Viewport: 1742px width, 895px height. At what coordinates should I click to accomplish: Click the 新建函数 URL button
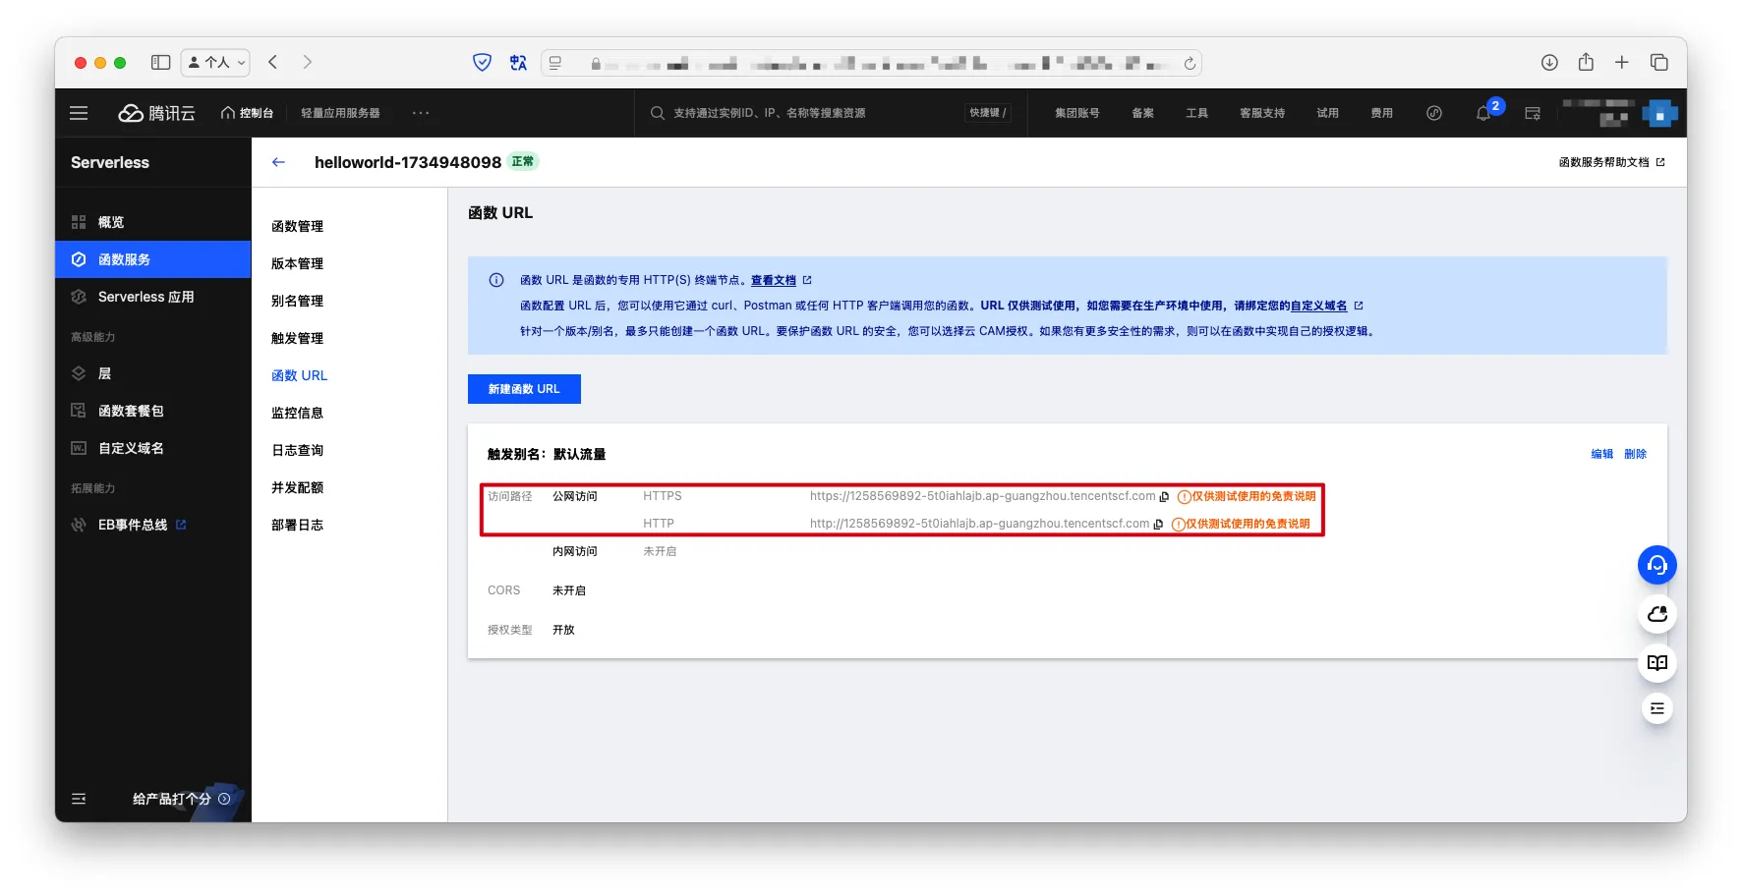pyautogui.click(x=524, y=389)
